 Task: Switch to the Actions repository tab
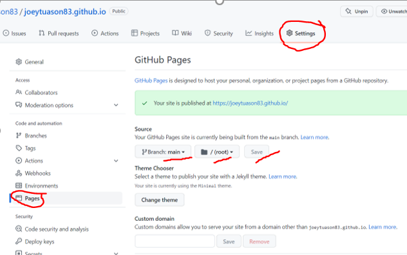point(105,33)
